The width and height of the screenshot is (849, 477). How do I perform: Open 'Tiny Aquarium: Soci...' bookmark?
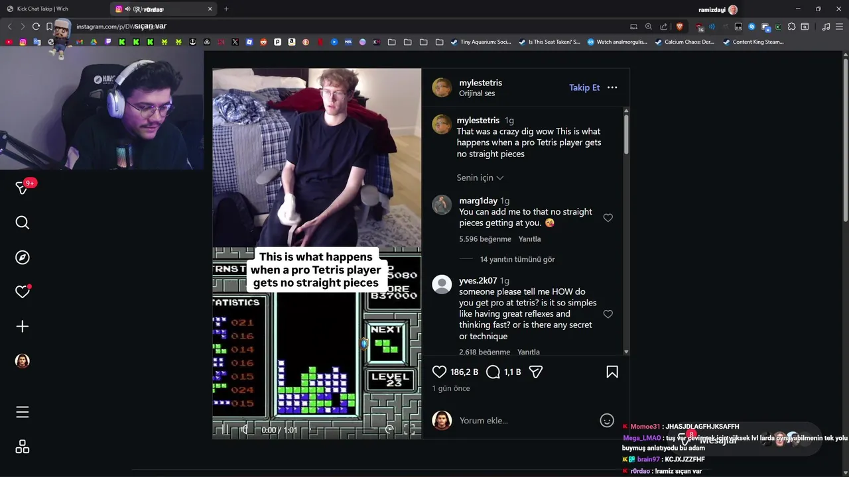pos(481,42)
